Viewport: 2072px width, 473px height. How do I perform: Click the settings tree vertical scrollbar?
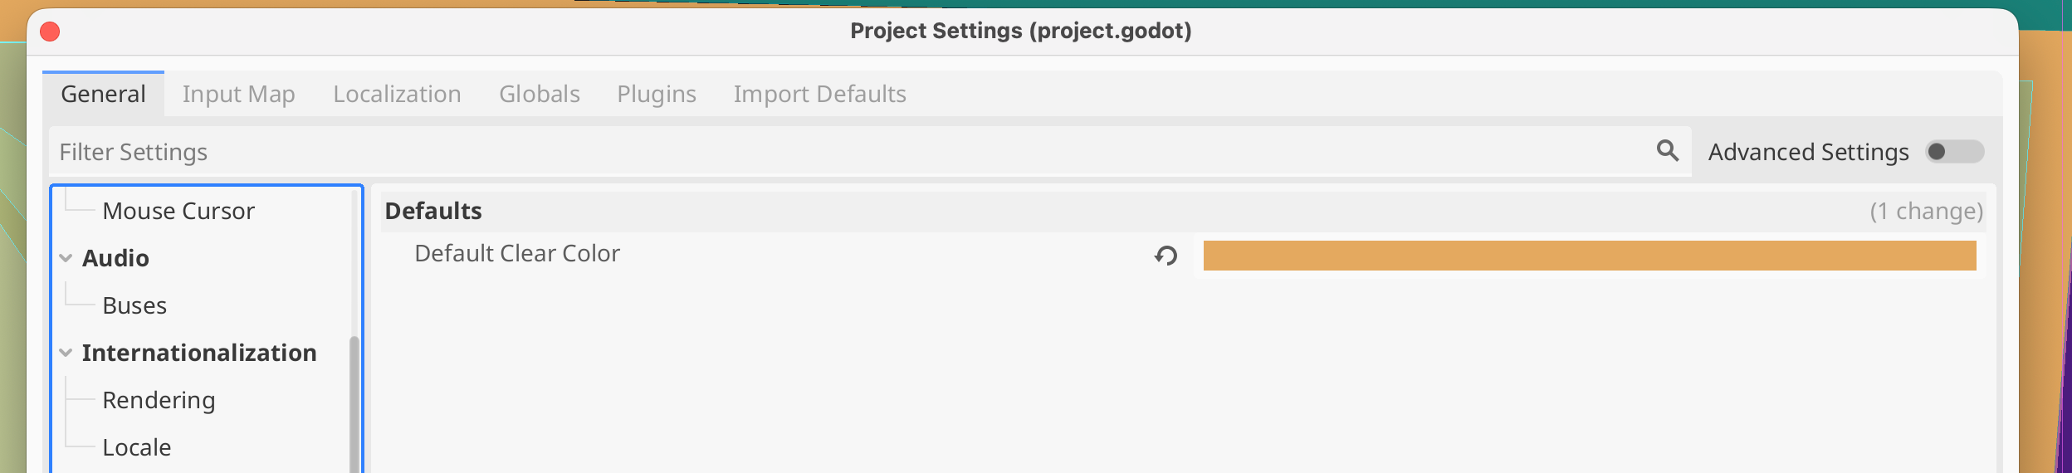pos(354,398)
